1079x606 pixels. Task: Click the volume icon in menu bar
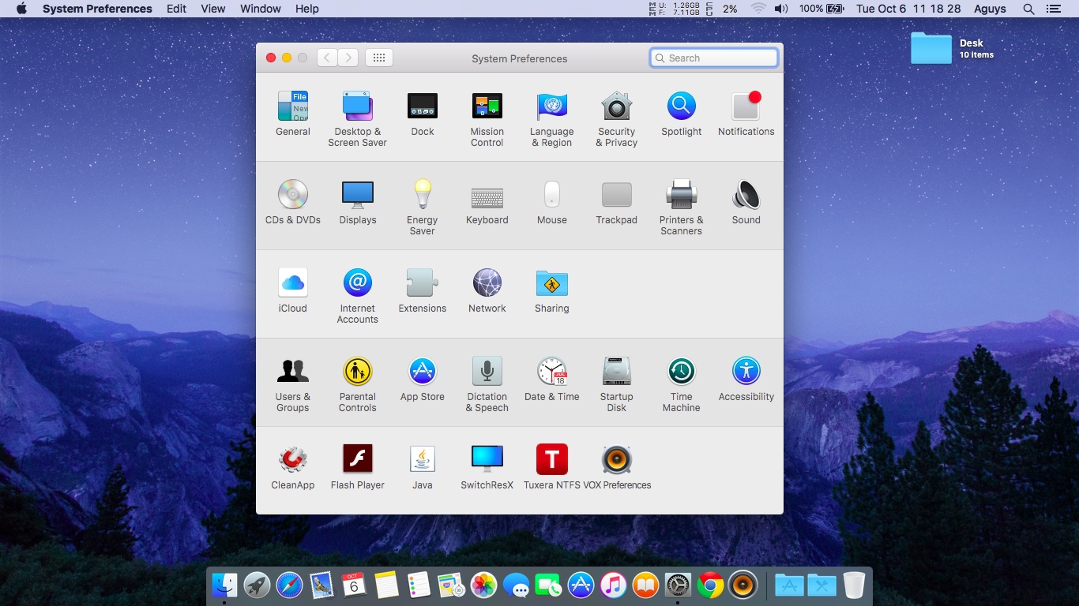(x=781, y=9)
